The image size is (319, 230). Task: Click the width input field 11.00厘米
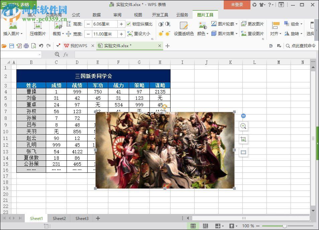[x=105, y=34]
